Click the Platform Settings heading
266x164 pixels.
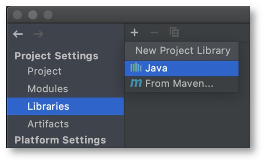click(60, 140)
